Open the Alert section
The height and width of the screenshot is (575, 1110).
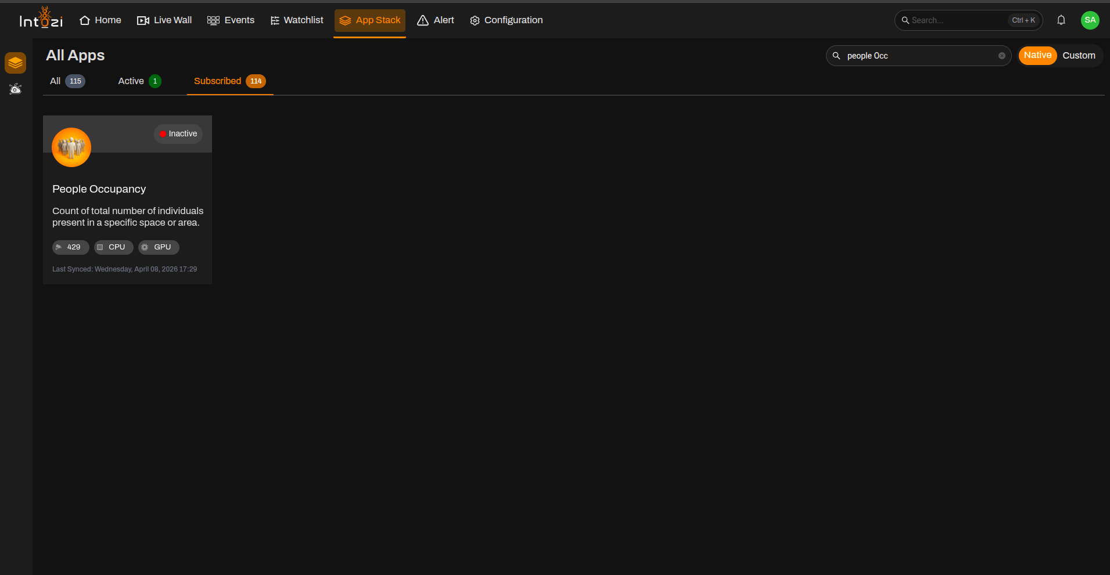point(436,20)
